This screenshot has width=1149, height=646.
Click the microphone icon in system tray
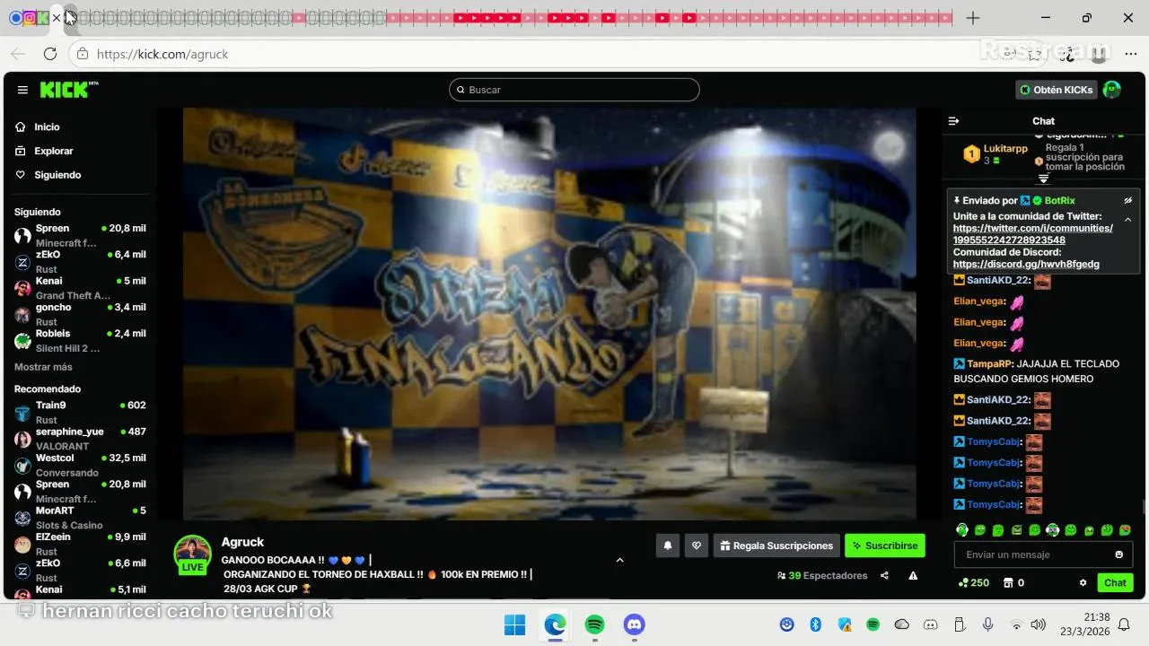[987, 624]
